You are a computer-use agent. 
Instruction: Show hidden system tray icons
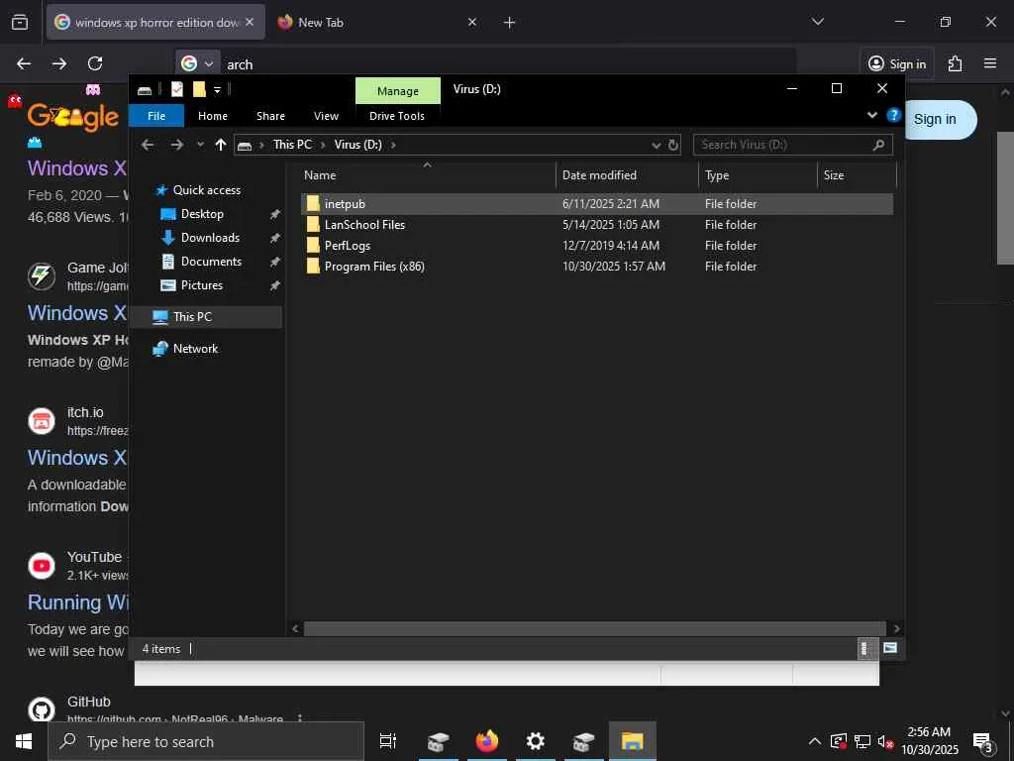pos(815,741)
